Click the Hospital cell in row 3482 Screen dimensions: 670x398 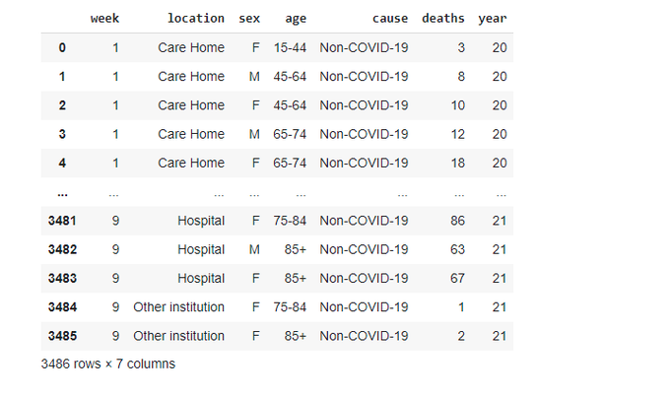pyautogui.click(x=201, y=249)
